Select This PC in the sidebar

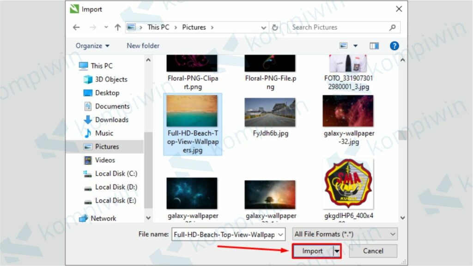[101, 66]
